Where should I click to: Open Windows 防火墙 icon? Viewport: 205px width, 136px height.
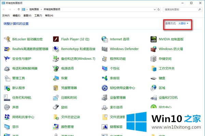click(x=153, y=49)
